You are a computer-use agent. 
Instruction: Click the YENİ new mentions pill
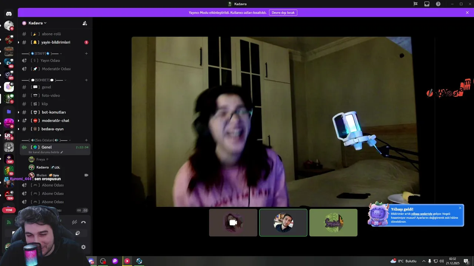tap(9, 210)
